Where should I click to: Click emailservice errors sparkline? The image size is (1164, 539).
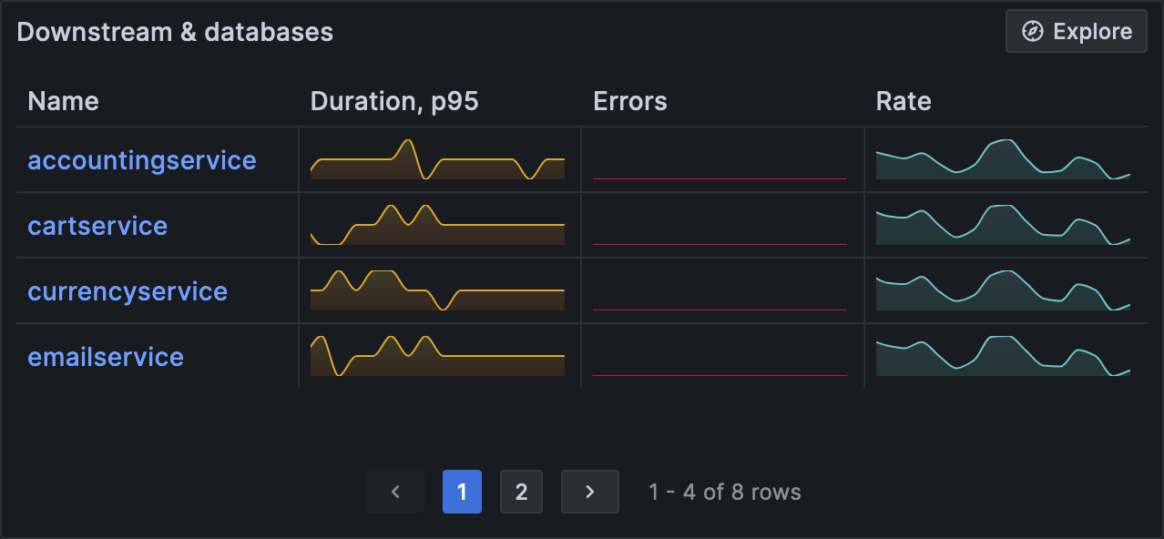[720, 359]
